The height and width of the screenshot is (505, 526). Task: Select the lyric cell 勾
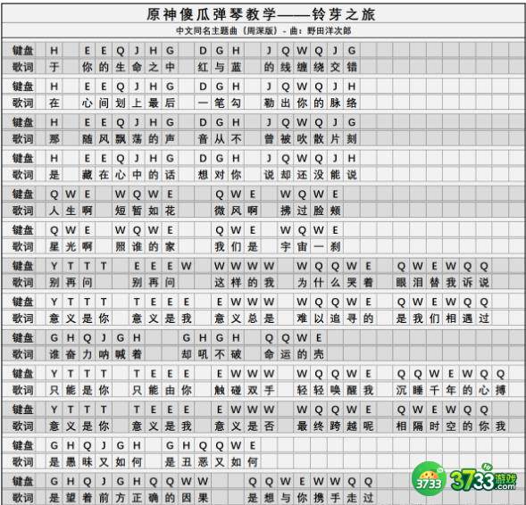coord(236,103)
